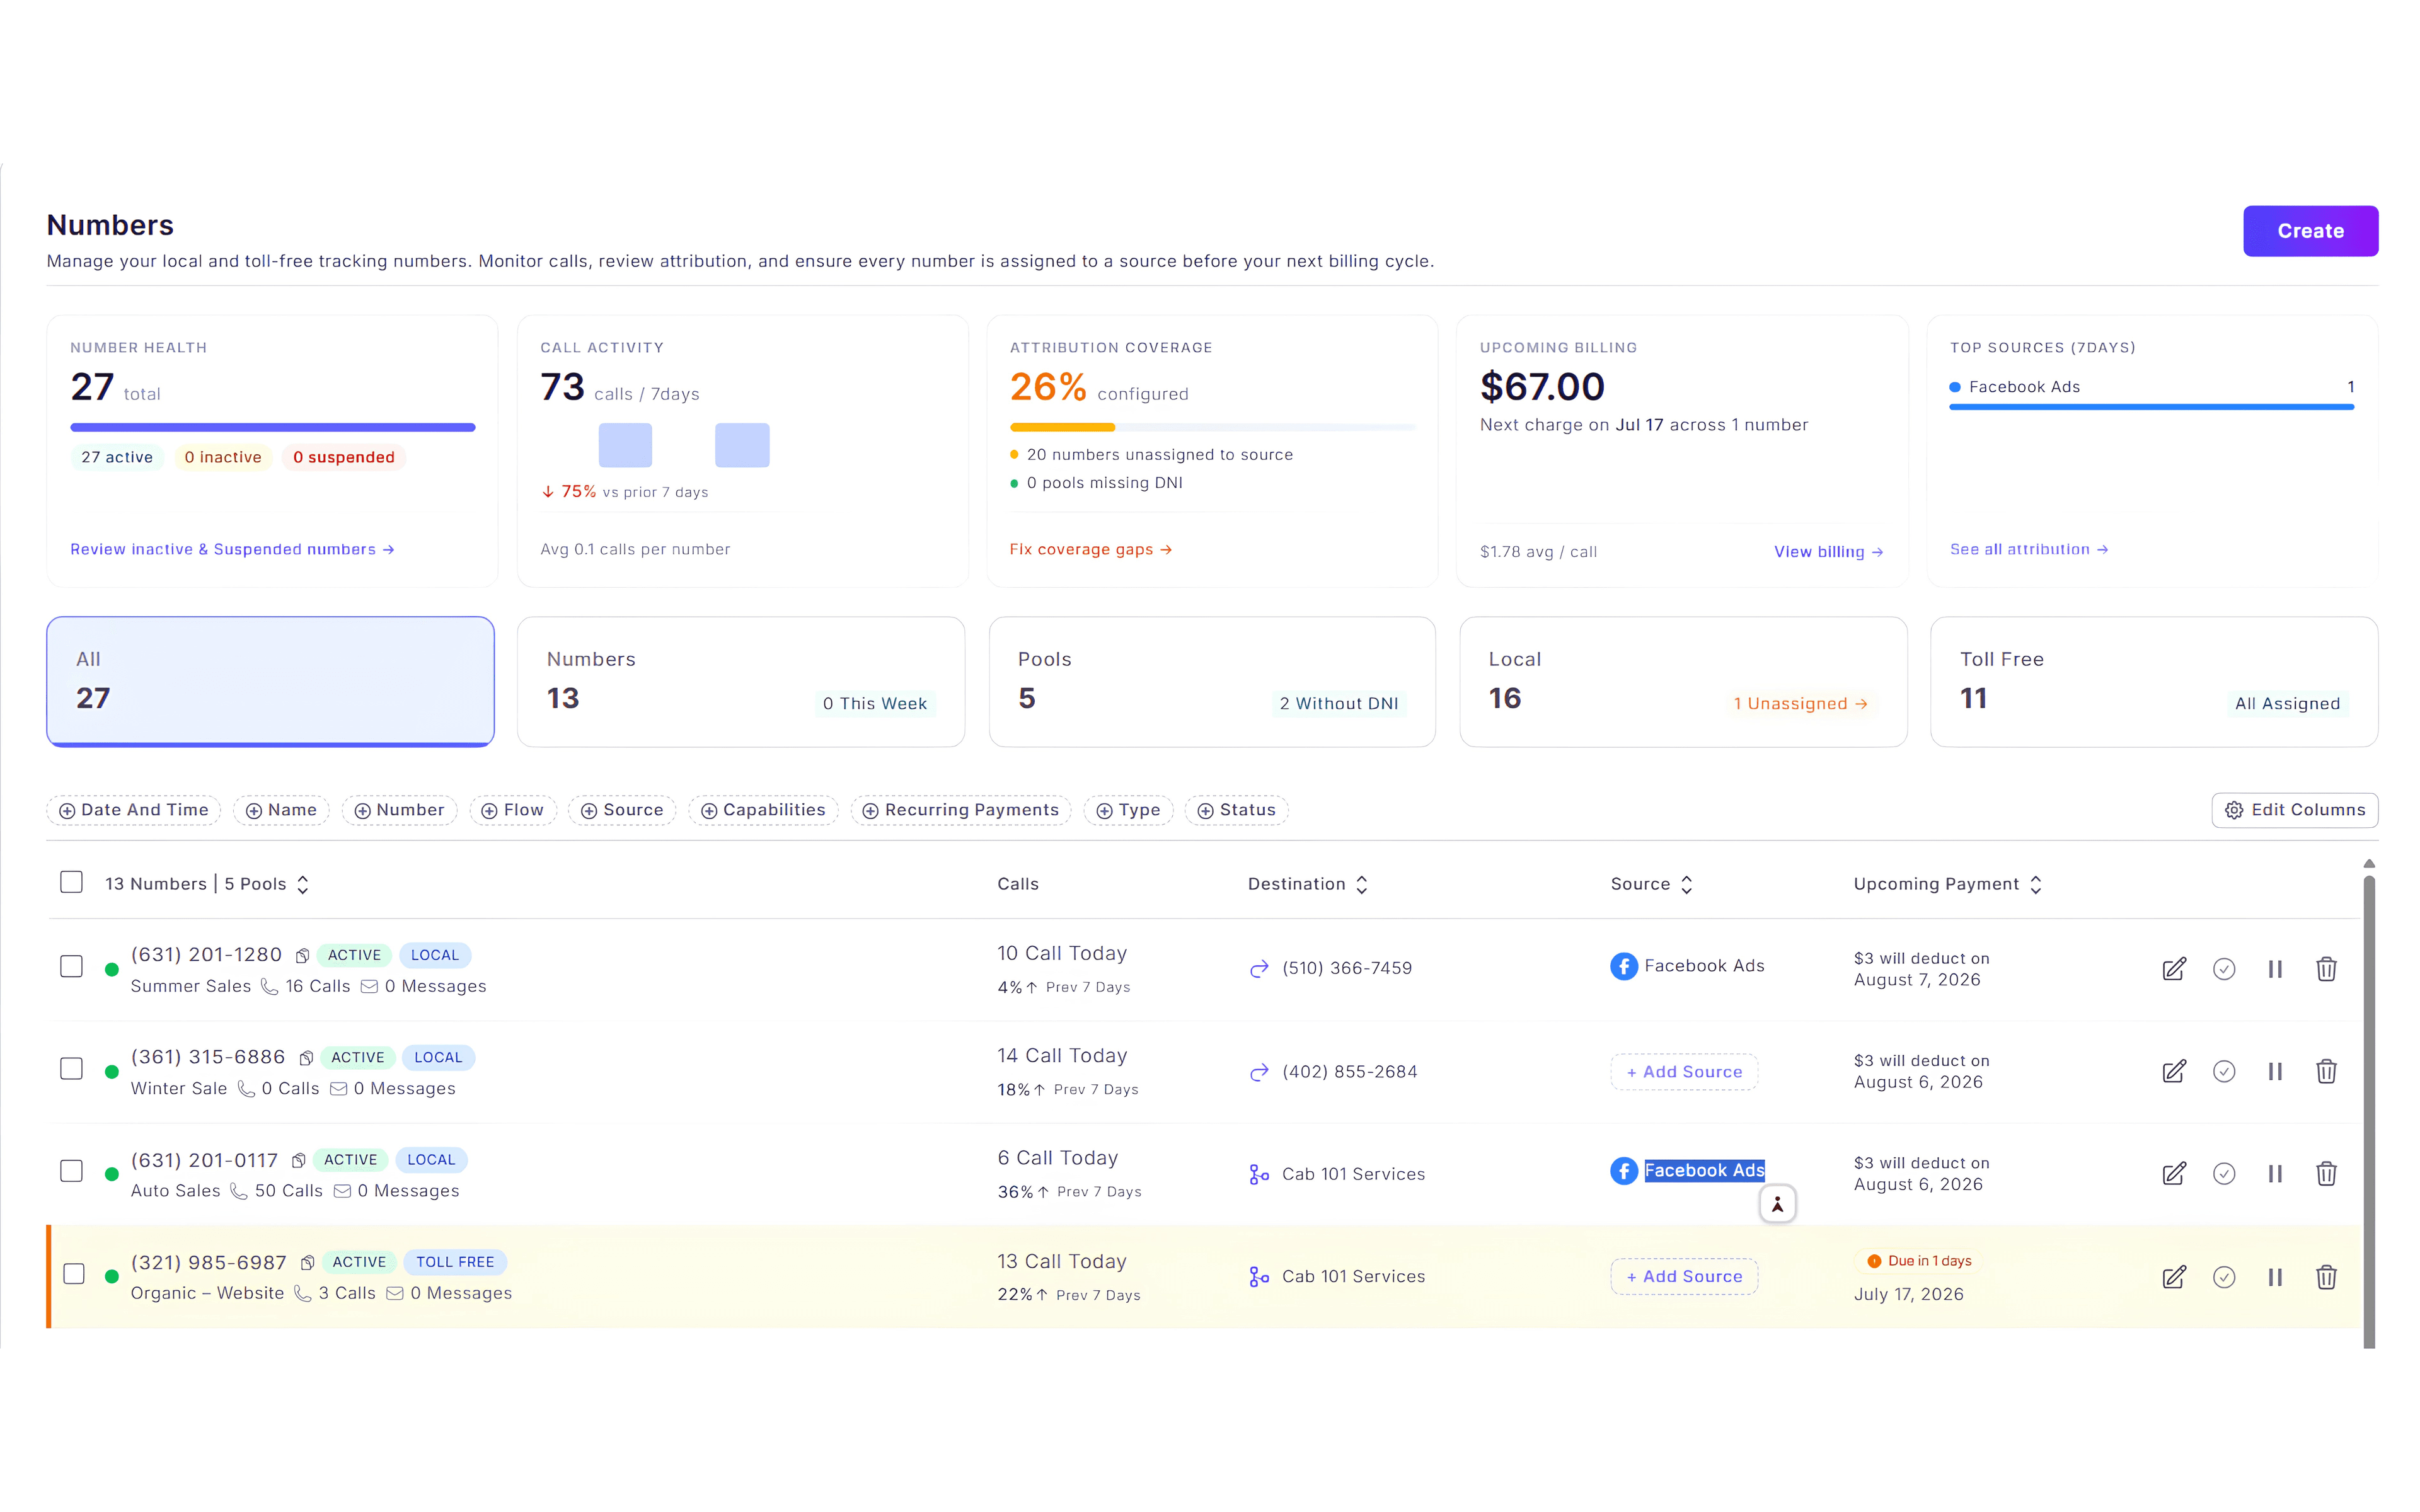The width and height of the screenshot is (2420, 1512).
Task: Pause the (631) 201-1280 number
Action: point(2275,969)
